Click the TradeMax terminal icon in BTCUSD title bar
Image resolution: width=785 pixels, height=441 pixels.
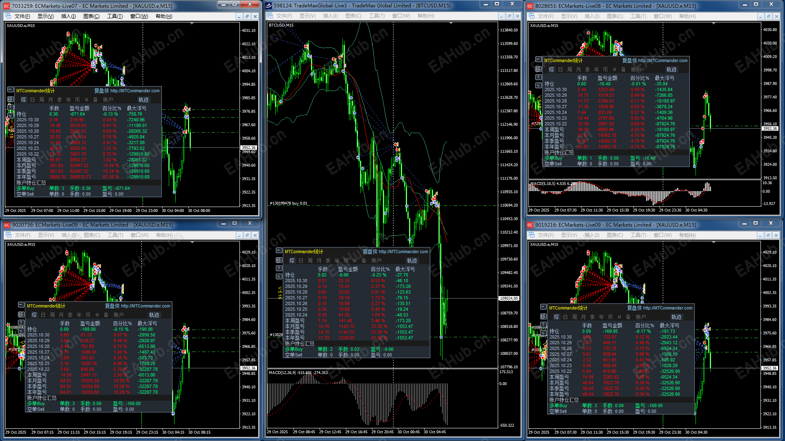(268, 6)
